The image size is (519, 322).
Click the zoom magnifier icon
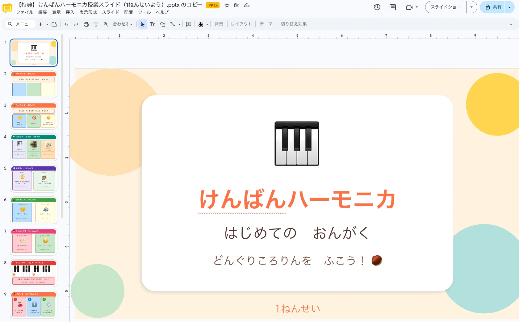(106, 24)
